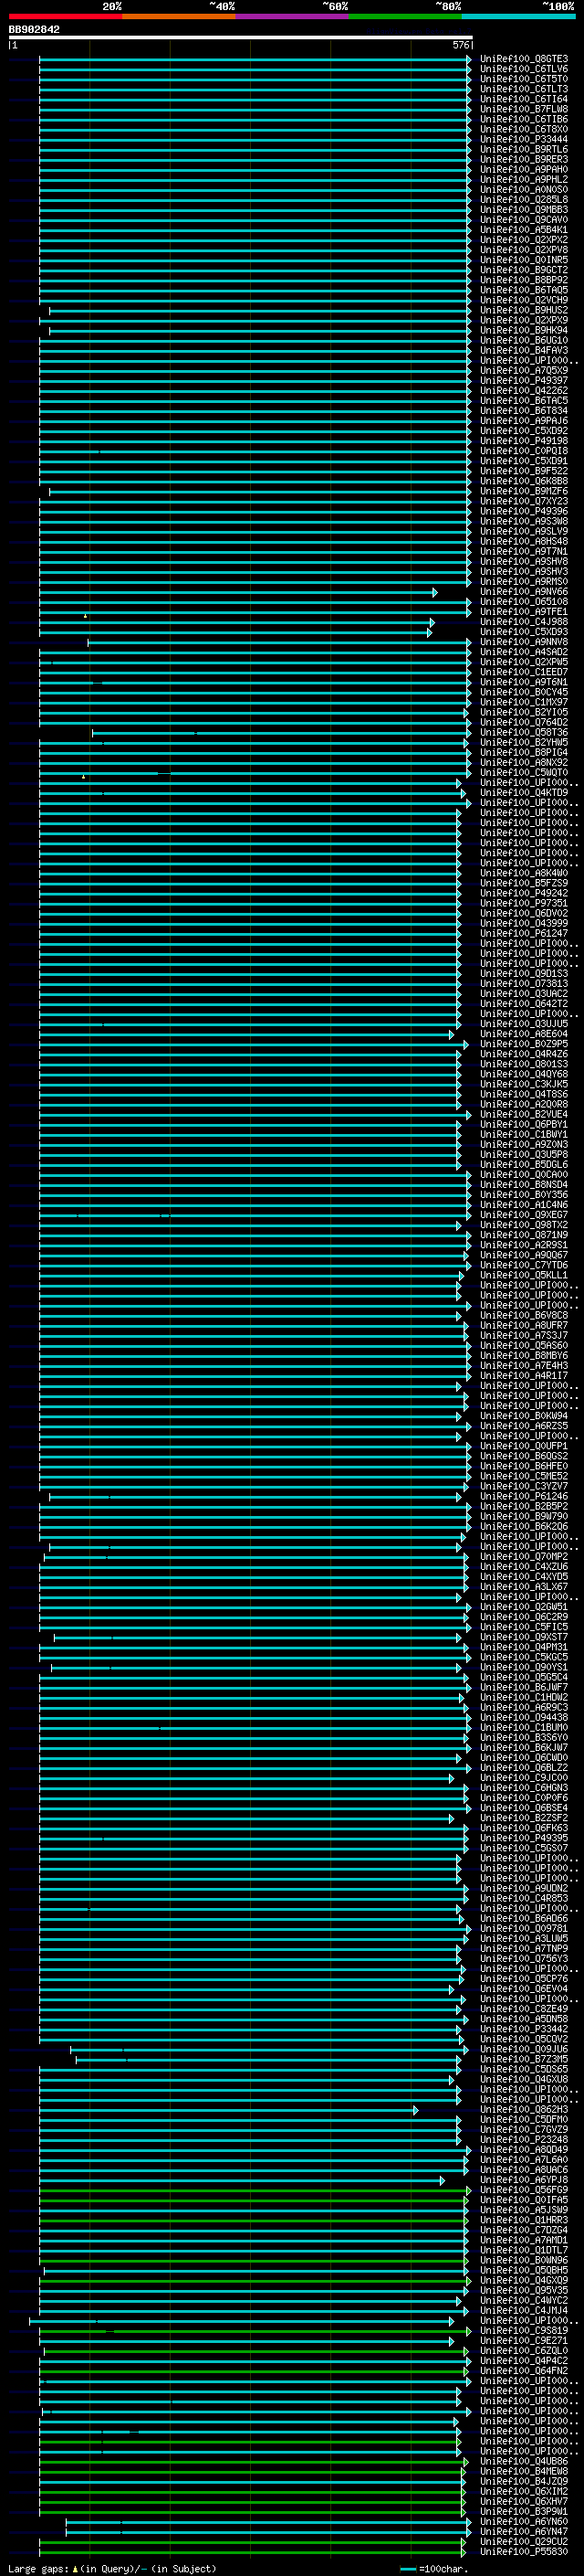Image resolution: width=584 pixels, height=2576 pixels.
Task: Click hit label UniRef100_Q5AS60
Action: coord(523,1346)
